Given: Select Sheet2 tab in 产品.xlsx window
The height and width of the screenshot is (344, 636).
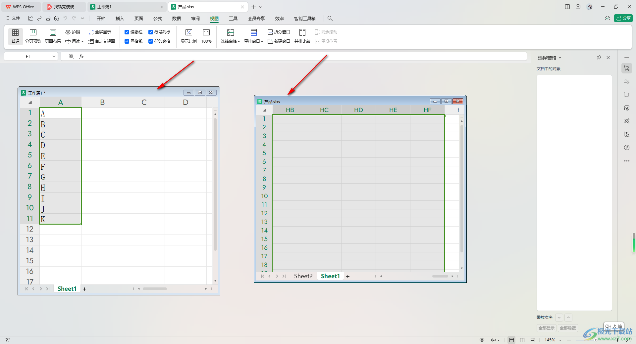Looking at the screenshot, I should pyautogui.click(x=303, y=276).
